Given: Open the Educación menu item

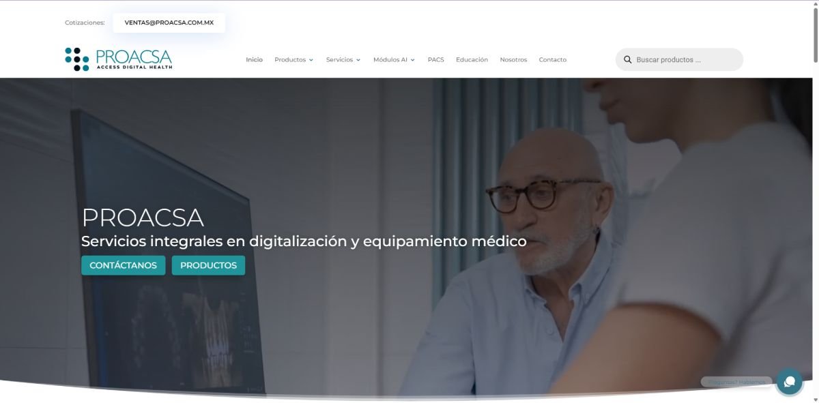Looking at the screenshot, I should 472,60.
